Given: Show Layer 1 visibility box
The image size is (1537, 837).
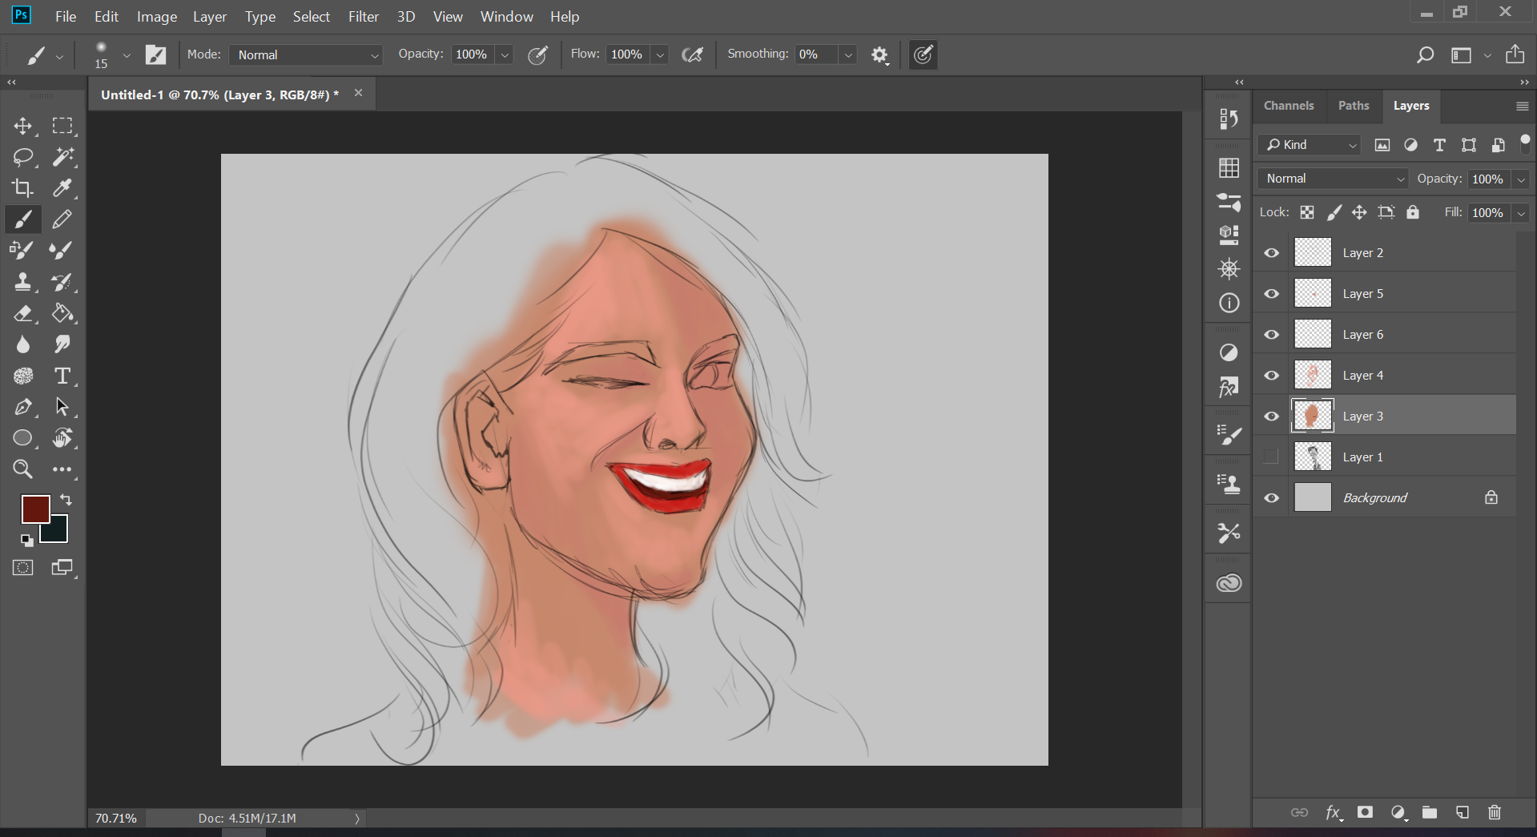Looking at the screenshot, I should pyautogui.click(x=1271, y=457).
